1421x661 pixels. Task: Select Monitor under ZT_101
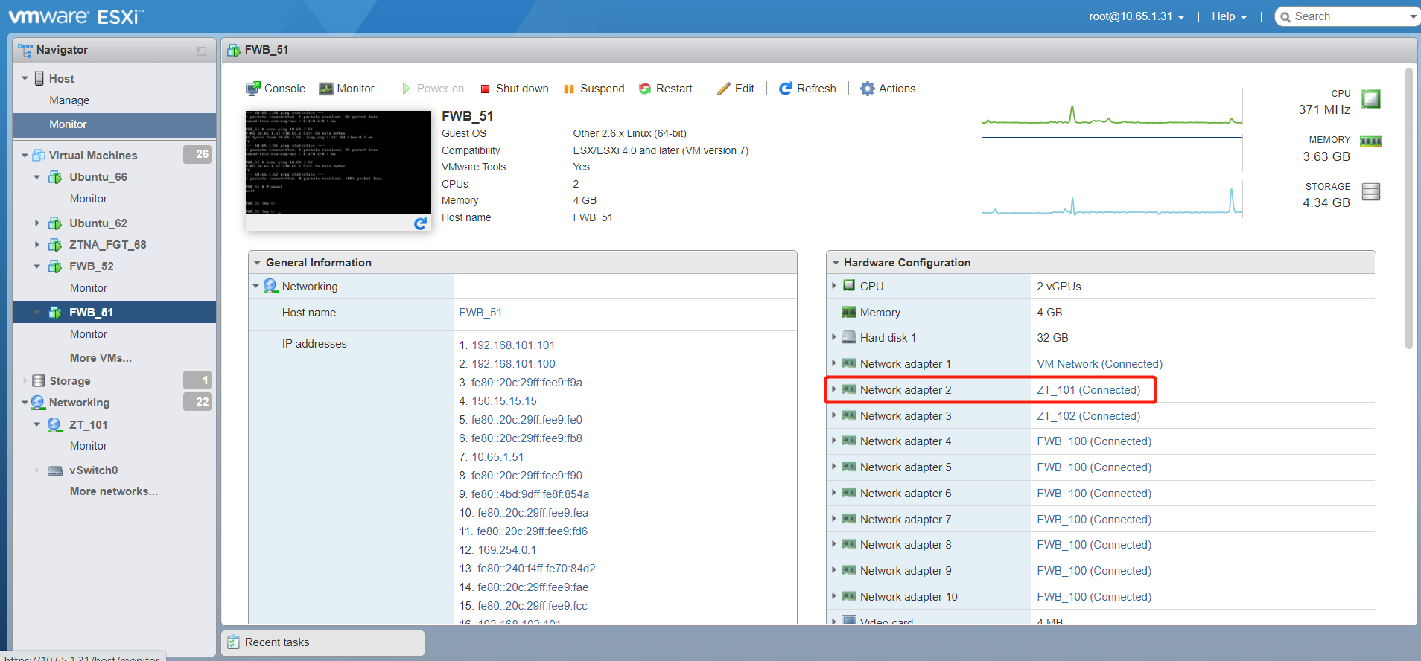point(89,446)
